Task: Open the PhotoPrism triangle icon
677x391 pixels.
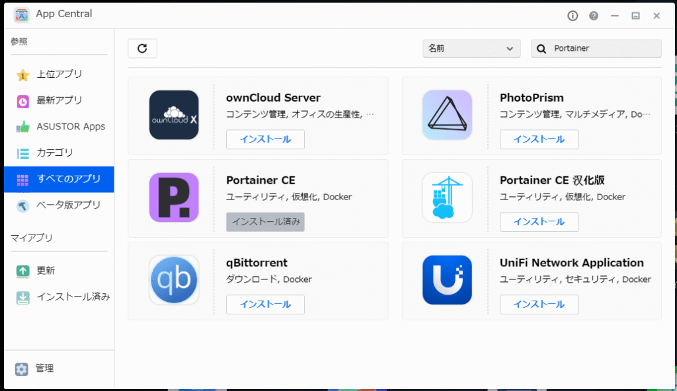Action: (x=447, y=115)
